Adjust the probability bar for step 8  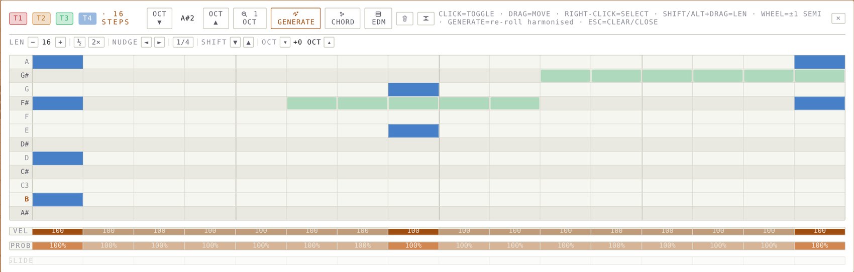[x=413, y=246]
